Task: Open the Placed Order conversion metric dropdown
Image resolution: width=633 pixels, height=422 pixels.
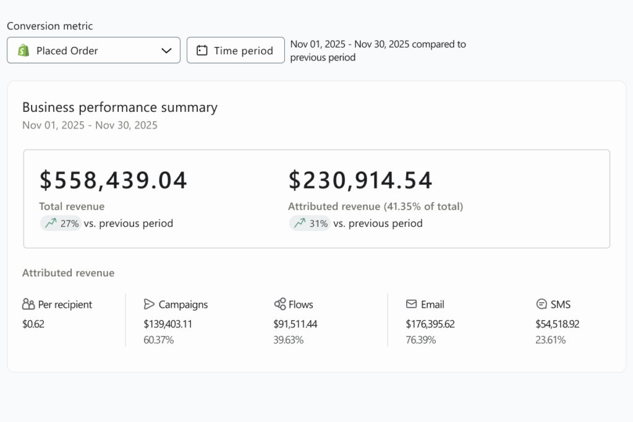Action: click(93, 51)
